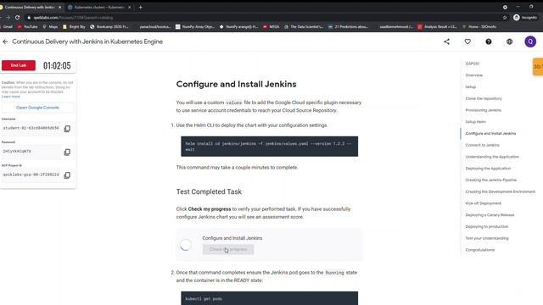Close the Continuous Delivery with Jenkins tab

click(x=59, y=7)
